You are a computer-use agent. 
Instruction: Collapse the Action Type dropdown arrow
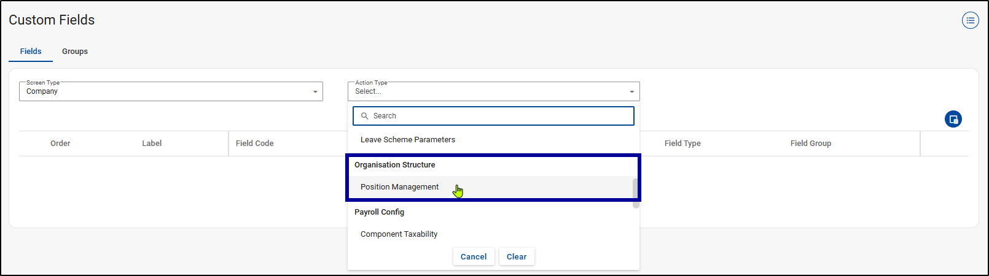(x=631, y=92)
